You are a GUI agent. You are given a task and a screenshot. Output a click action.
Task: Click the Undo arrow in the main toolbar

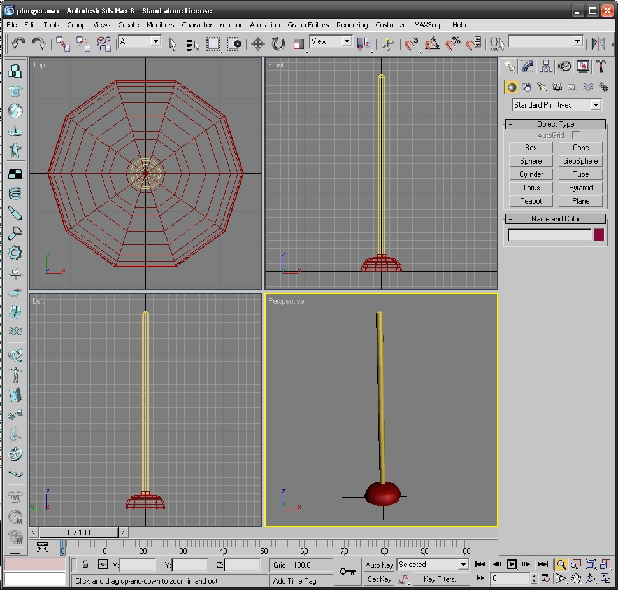[x=18, y=43]
